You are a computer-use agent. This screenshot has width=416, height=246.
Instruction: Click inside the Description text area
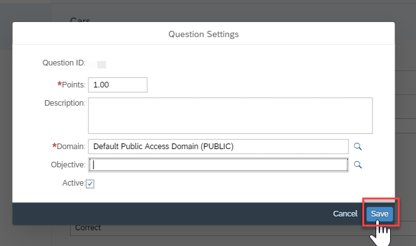pyautogui.click(x=230, y=116)
